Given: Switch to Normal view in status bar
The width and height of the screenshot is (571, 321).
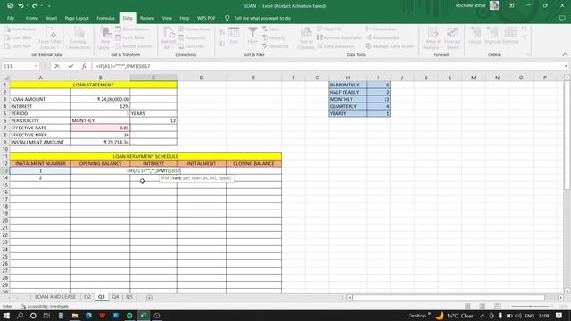Looking at the screenshot, I should 468,306.
